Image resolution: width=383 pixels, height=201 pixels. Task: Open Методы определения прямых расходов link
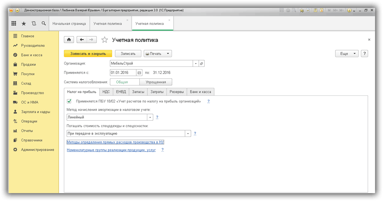(x=115, y=142)
